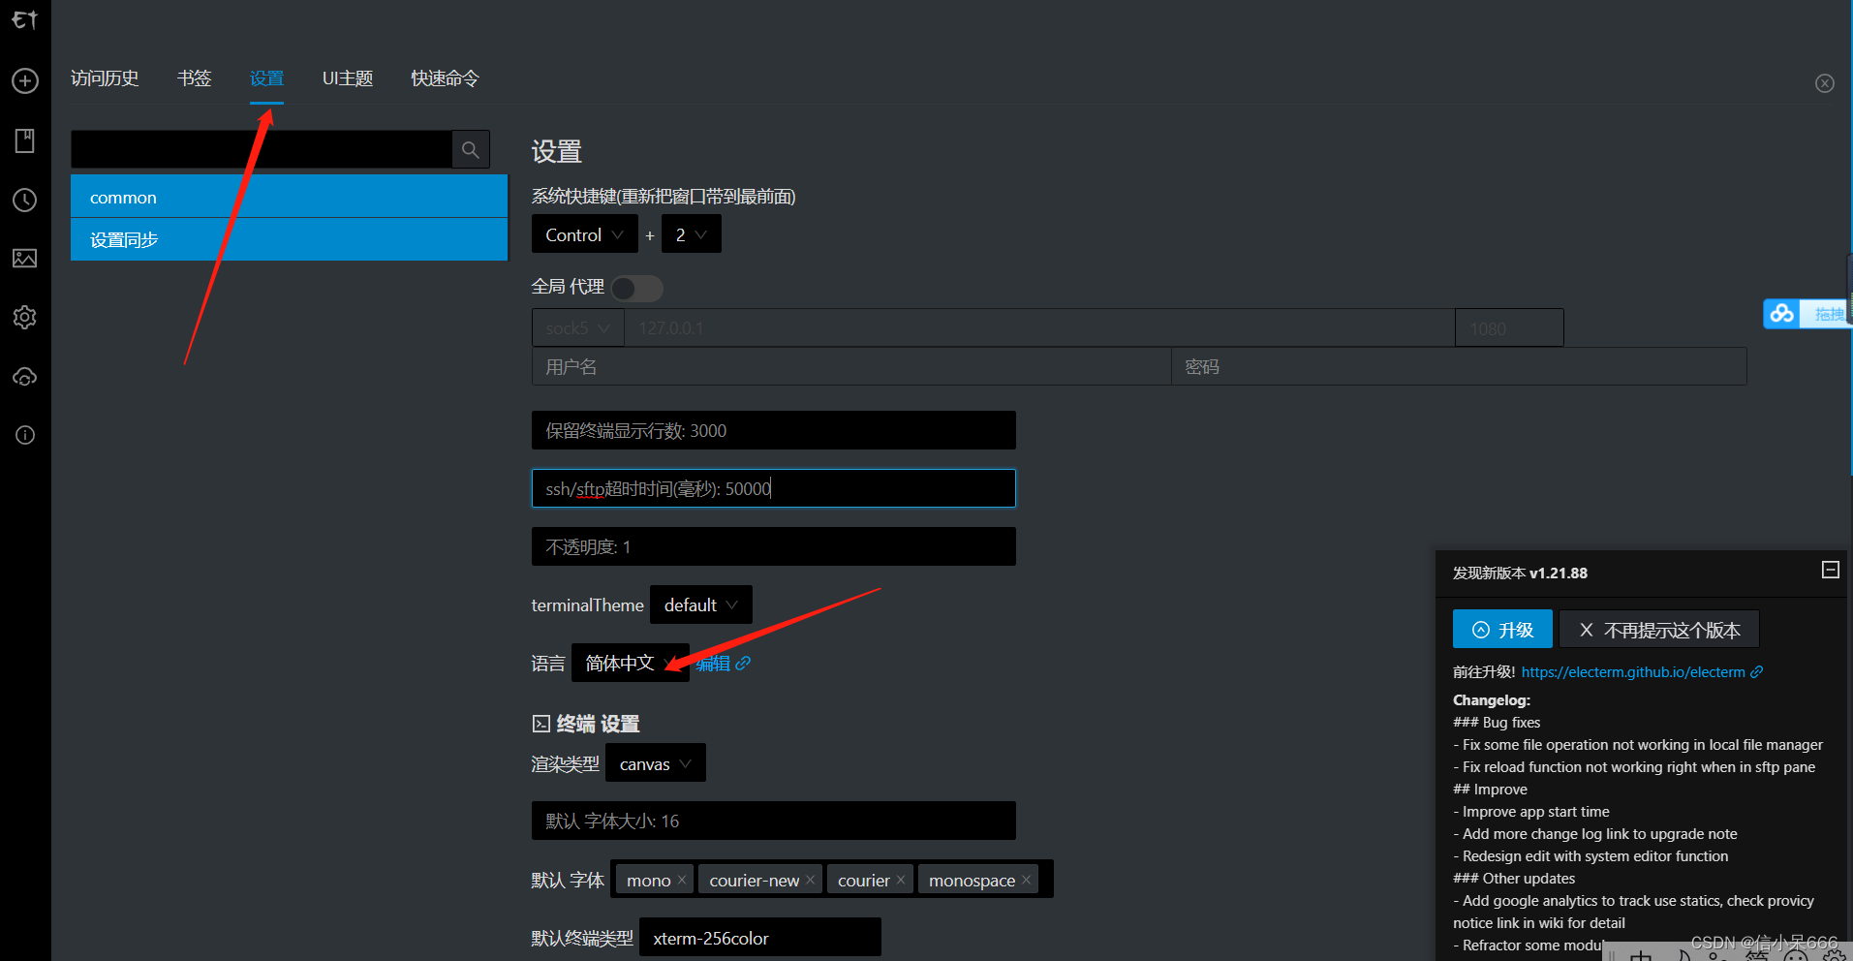The height and width of the screenshot is (961, 1853).
Task: Open new SSH connection plus icon
Action: click(x=25, y=80)
